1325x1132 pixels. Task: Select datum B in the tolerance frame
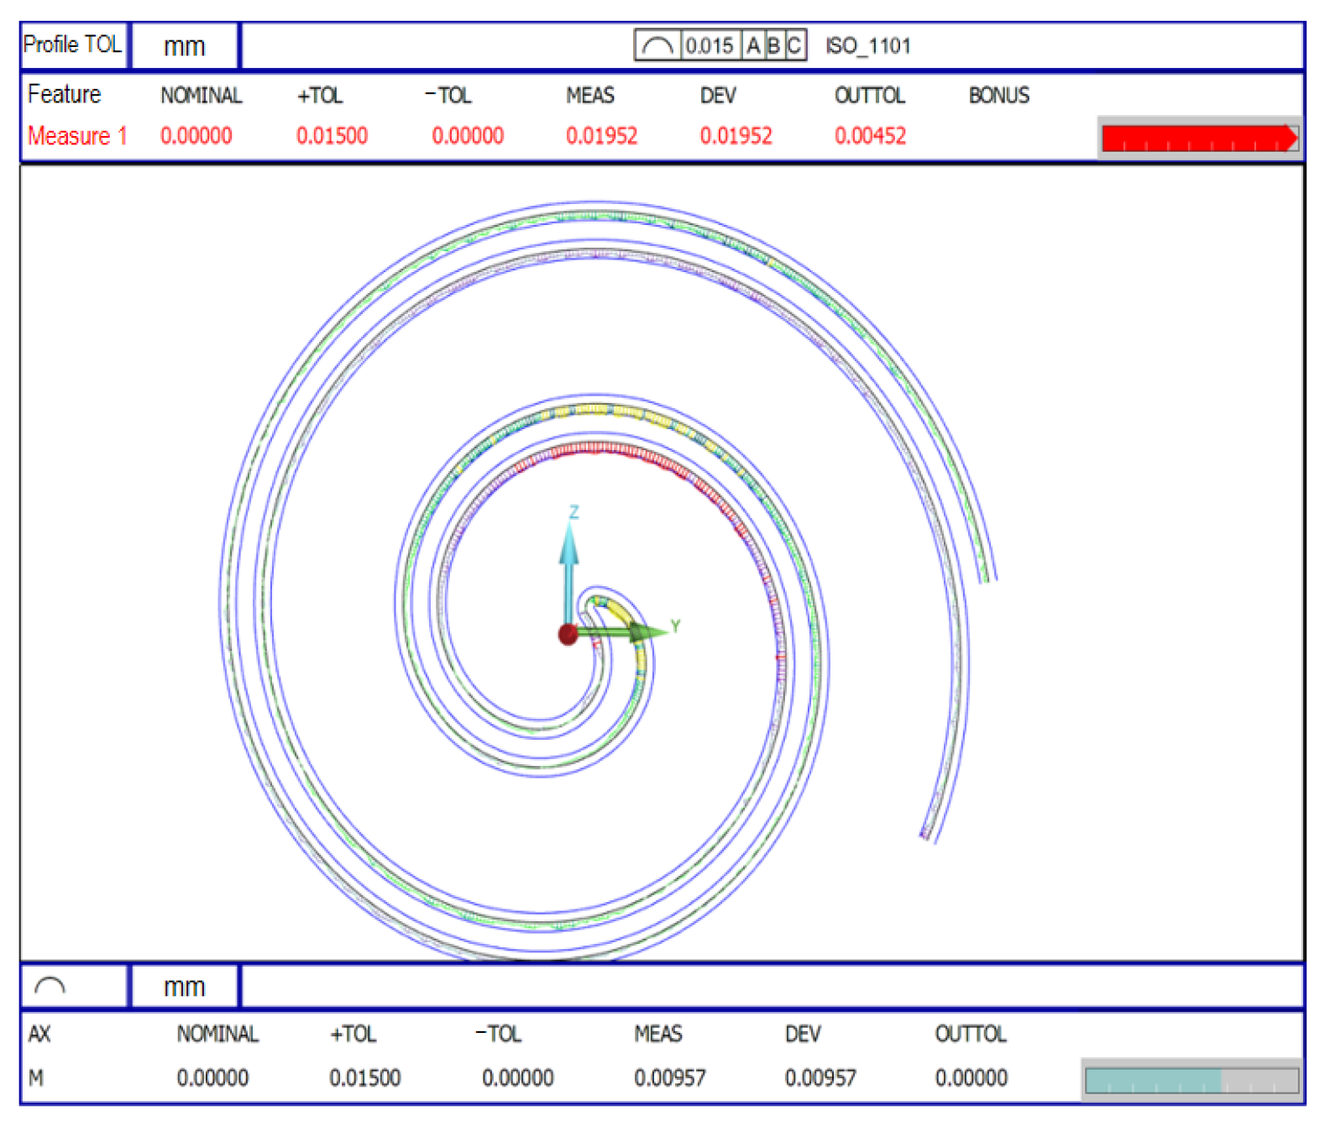[x=773, y=45]
